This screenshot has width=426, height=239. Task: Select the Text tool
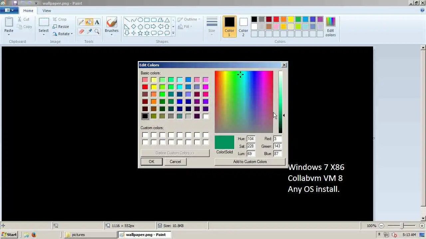coord(97,22)
